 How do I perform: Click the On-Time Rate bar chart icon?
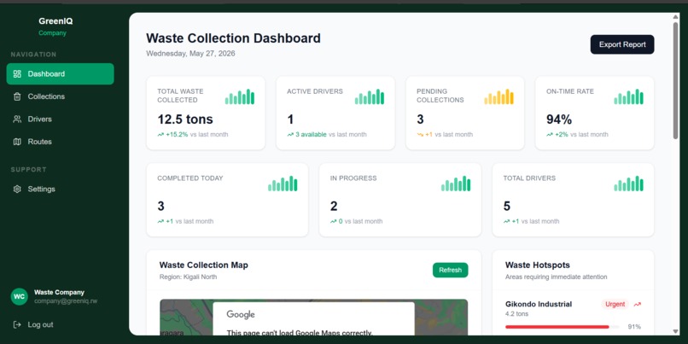628,96
